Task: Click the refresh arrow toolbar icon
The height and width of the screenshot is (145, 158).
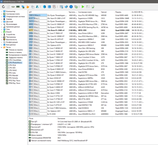Action: tap(4, 7)
